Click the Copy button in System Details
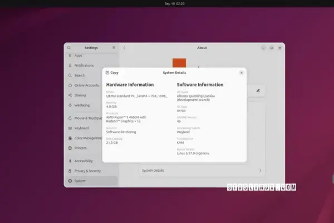The width and height of the screenshot is (334, 223). coord(112,72)
